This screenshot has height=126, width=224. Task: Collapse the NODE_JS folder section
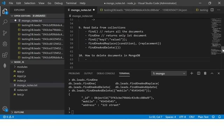[12, 62]
